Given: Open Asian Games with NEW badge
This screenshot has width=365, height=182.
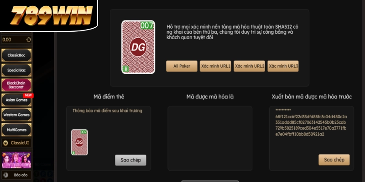Looking at the screenshot, I should point(16,100).
